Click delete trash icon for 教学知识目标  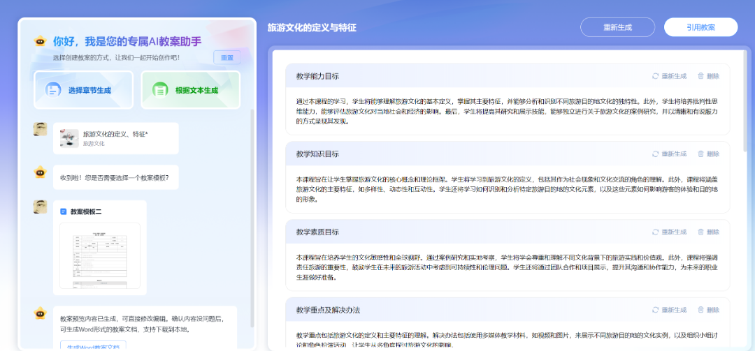click(x=700, y=154)
